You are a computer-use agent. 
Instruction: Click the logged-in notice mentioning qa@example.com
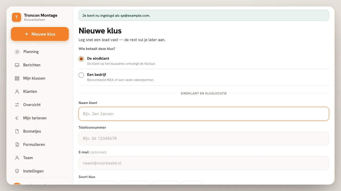[204, 15]
